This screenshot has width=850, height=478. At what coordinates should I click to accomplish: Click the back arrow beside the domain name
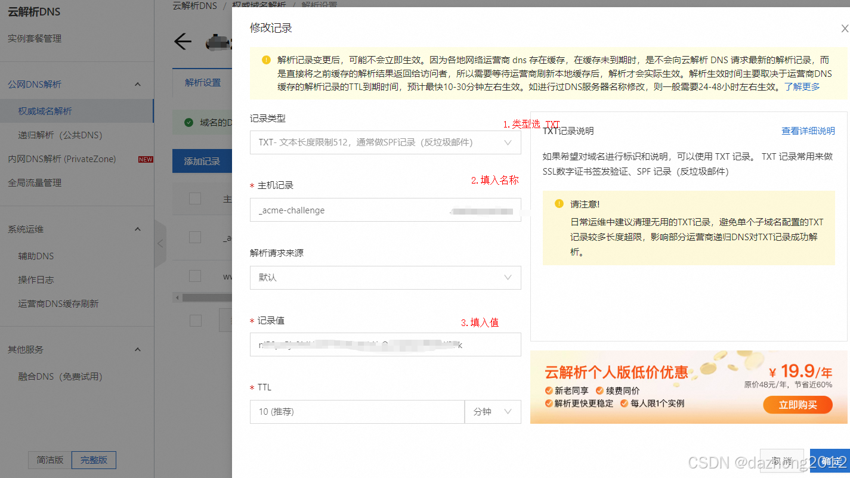click(x=183, y=42)
